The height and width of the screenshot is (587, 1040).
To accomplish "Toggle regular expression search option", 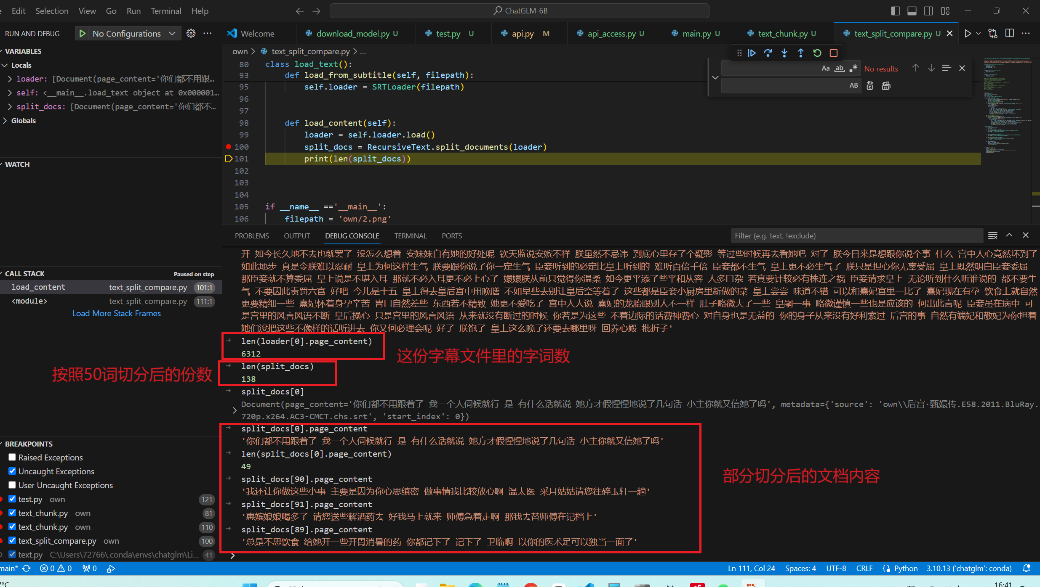I will [853, 69].
